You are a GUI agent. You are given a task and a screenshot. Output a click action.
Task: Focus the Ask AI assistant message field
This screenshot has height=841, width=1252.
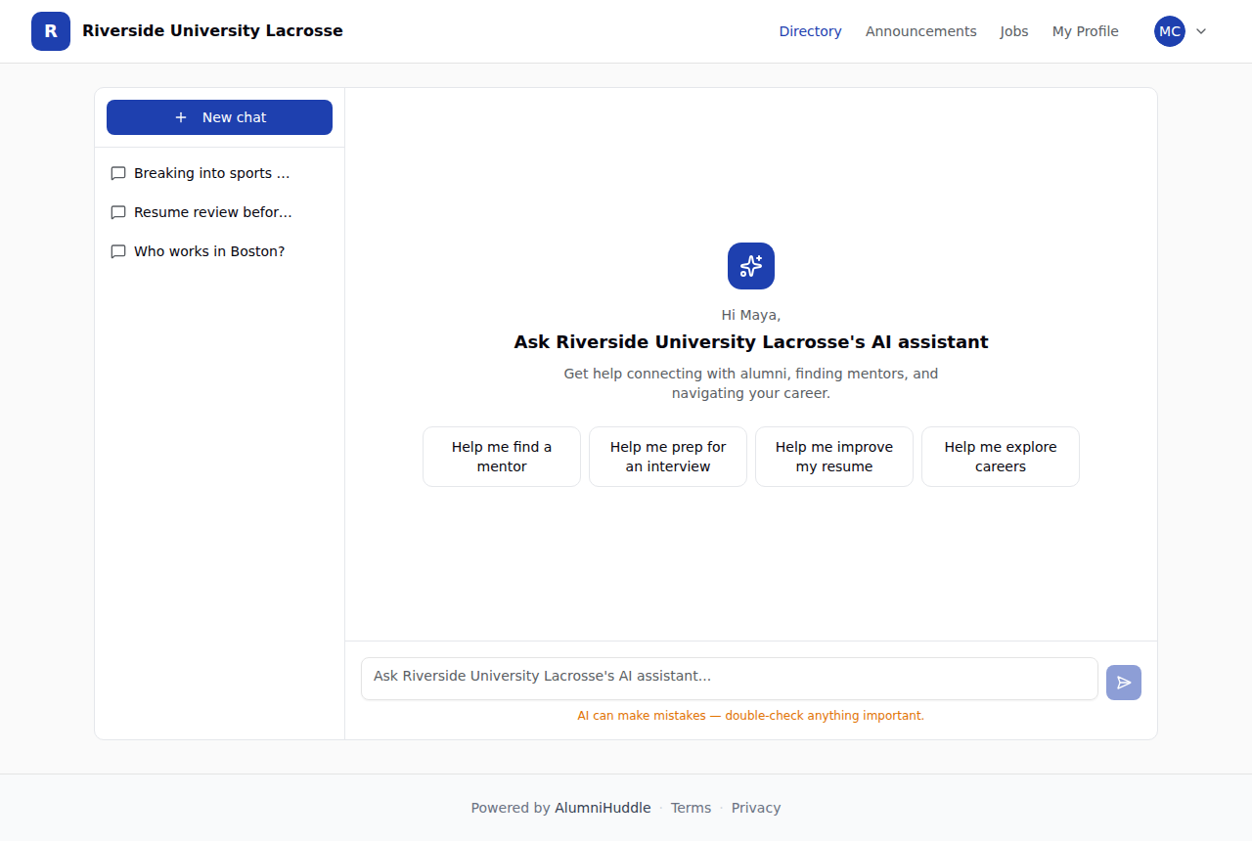tap(730, 679)
